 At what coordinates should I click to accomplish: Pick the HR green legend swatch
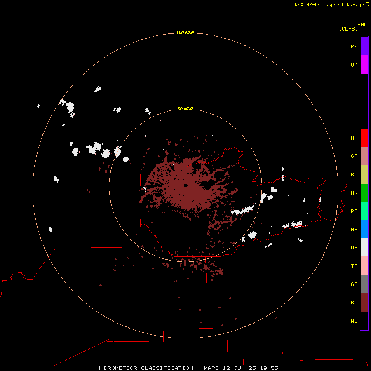point(364,193)
